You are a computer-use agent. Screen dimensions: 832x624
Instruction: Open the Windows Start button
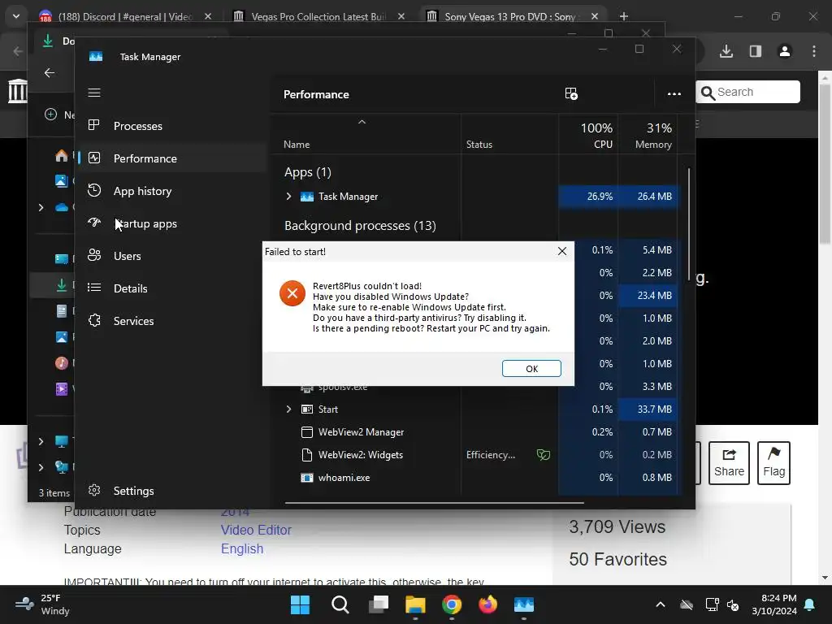click(x=301, y=604)
